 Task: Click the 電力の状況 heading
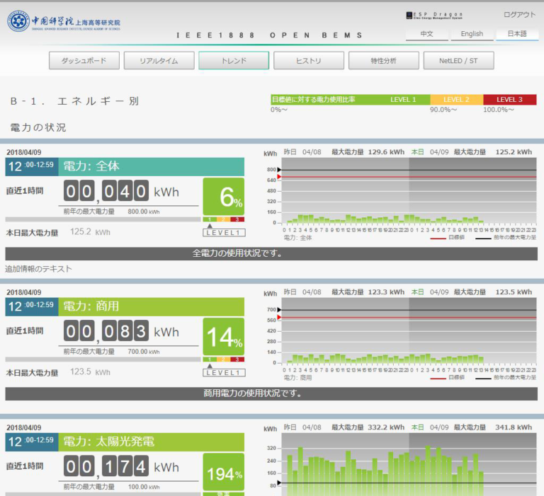click(x=38, y=127)
